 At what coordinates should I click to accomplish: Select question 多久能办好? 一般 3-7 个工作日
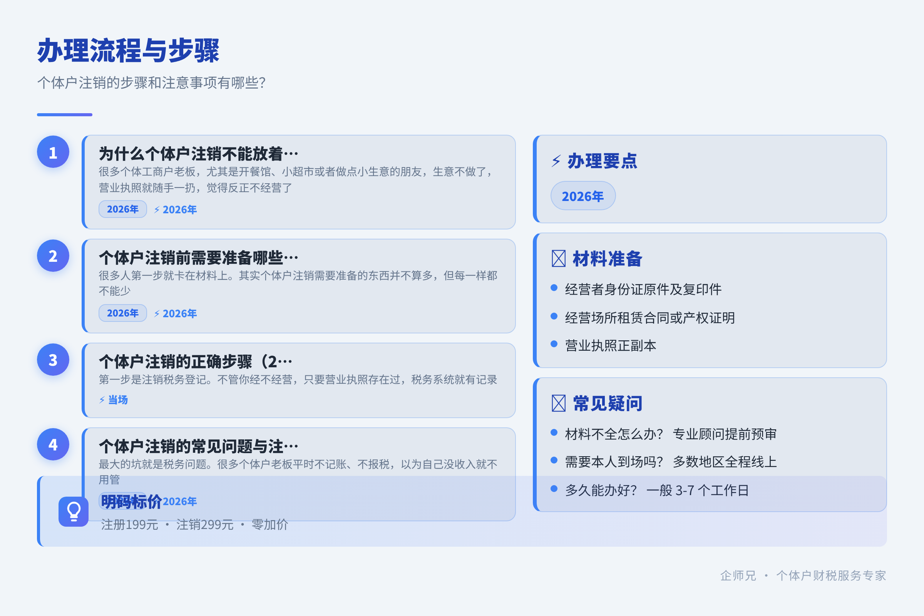657,490
